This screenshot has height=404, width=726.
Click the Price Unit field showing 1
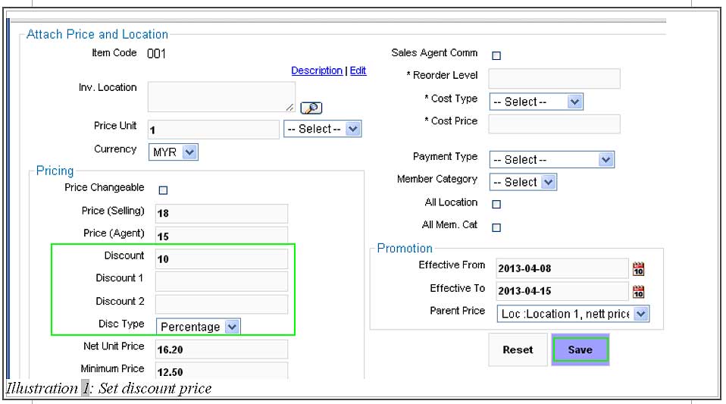(x=214, y=130)
